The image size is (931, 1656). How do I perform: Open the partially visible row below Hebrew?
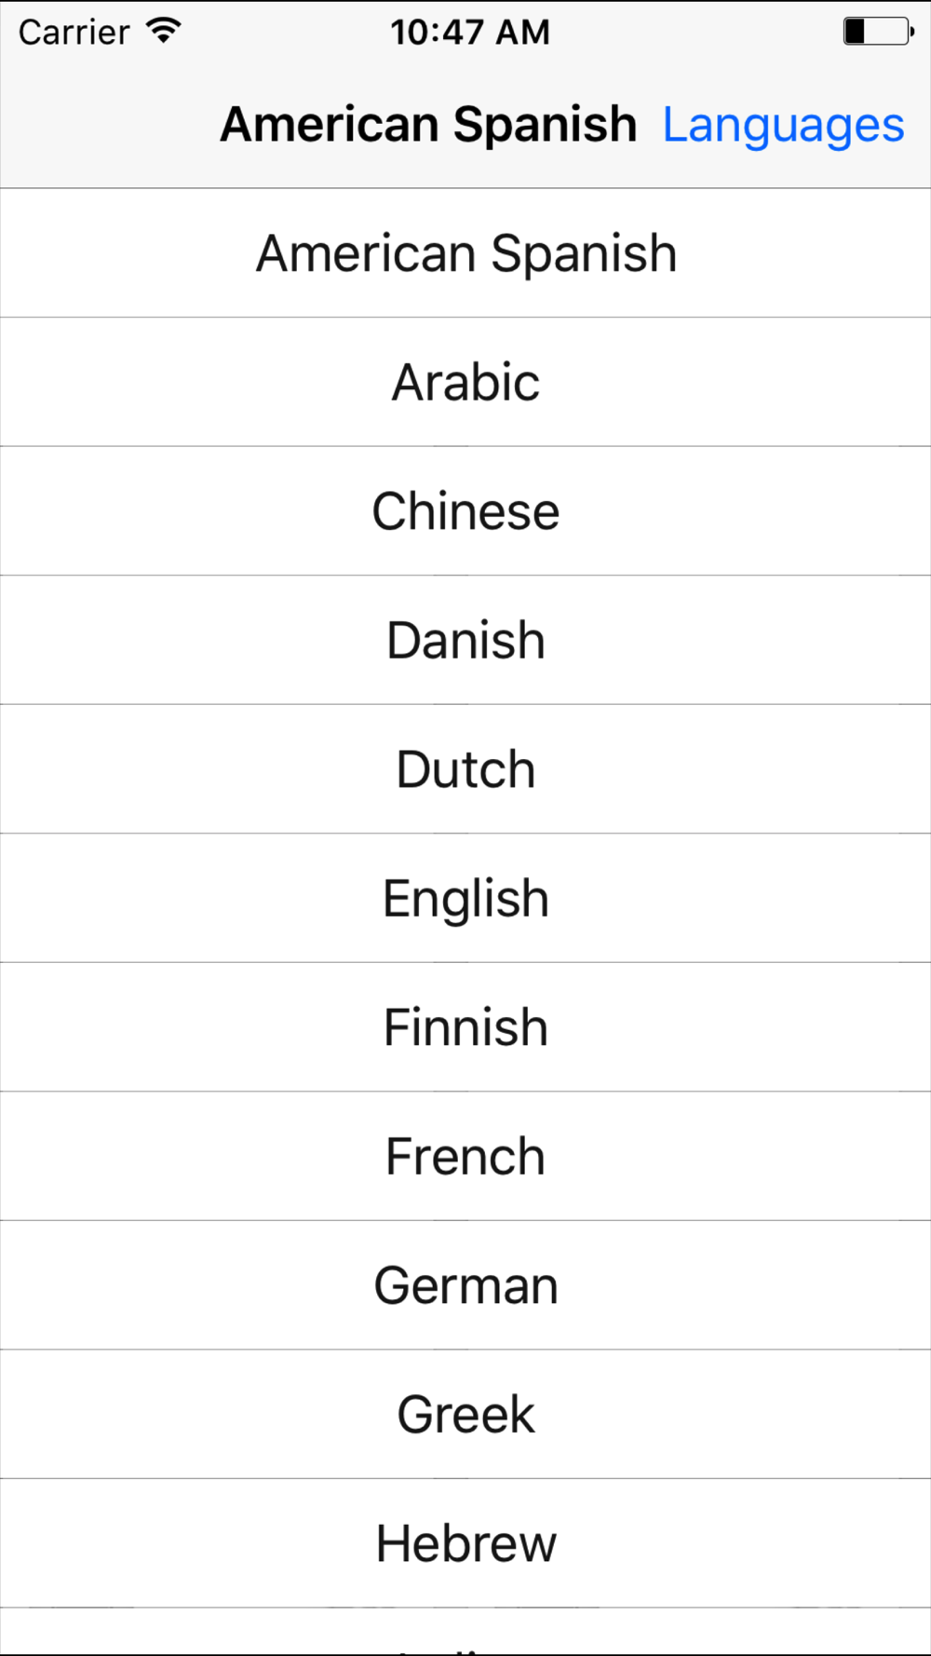tap(465, 1631)
